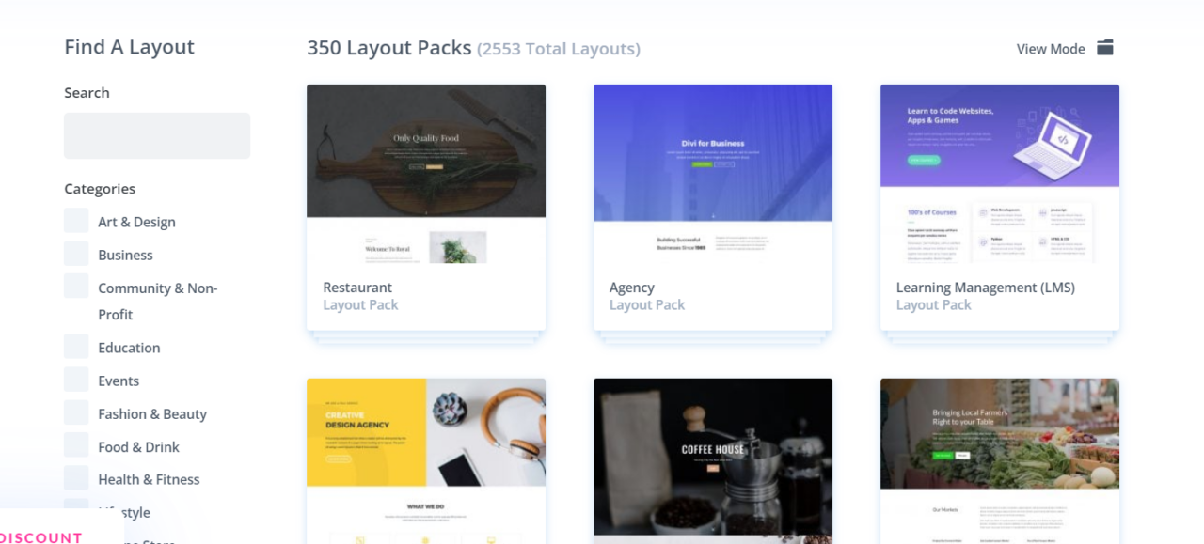The height and width of the screenshot is (544, 1204).
Task: Click the View Mode folder icon
Action: tap(1104, 47)
